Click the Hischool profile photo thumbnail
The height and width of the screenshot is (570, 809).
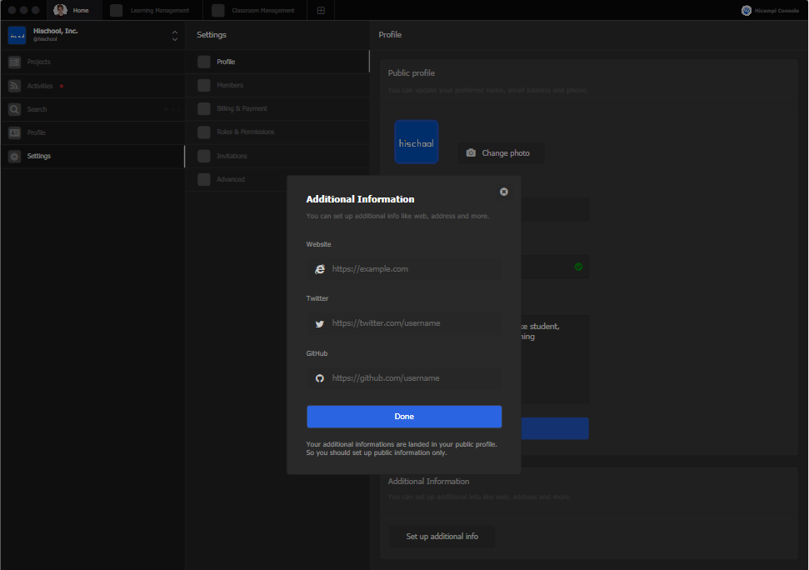416,142
